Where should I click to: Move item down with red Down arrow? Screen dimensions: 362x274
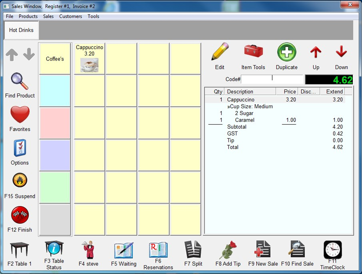341,53
